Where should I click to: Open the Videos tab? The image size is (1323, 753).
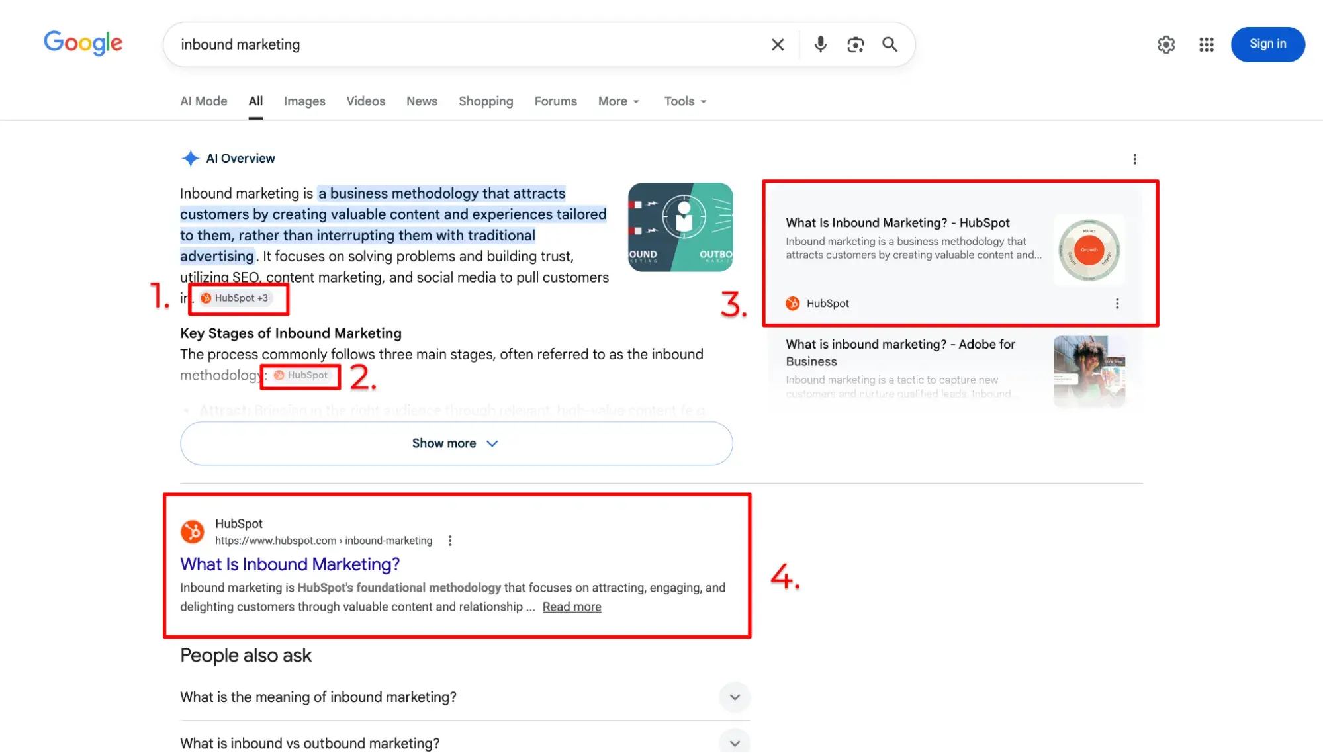click(x=366, y=101)
